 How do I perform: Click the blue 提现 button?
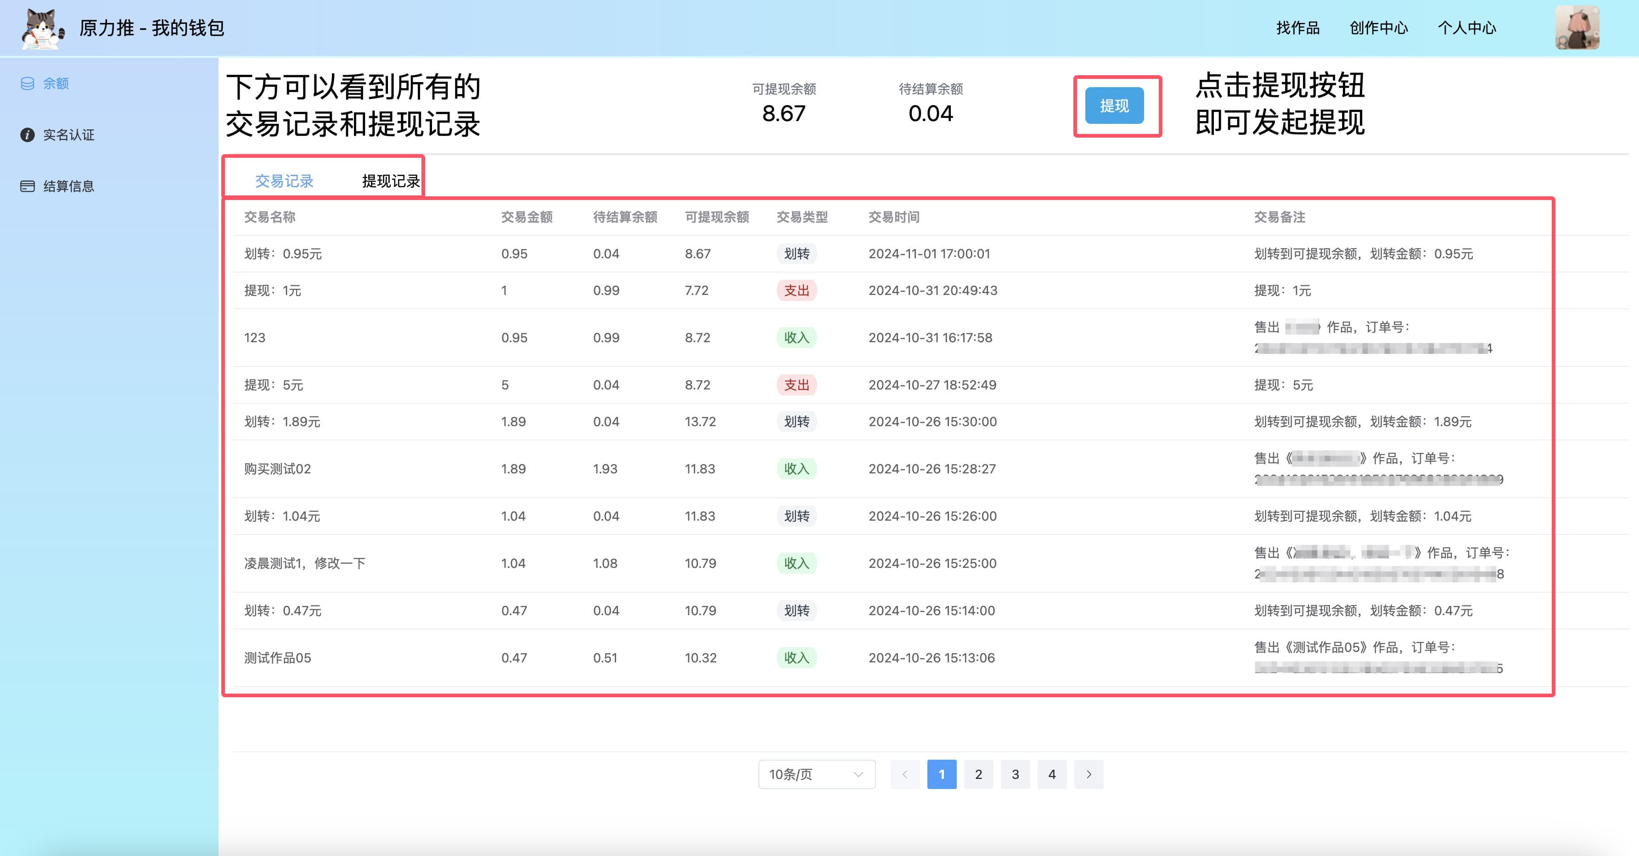1114,106
